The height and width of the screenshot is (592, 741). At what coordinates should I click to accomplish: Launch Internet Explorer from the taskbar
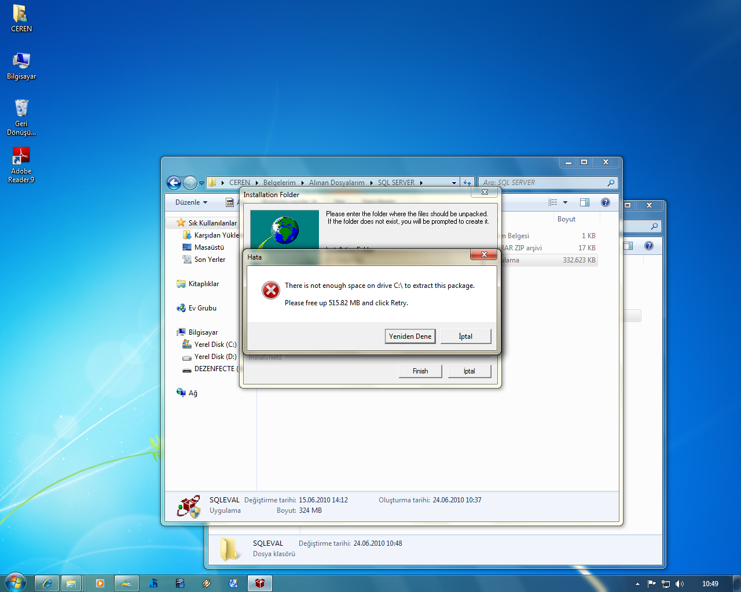(x=47, y=583)
